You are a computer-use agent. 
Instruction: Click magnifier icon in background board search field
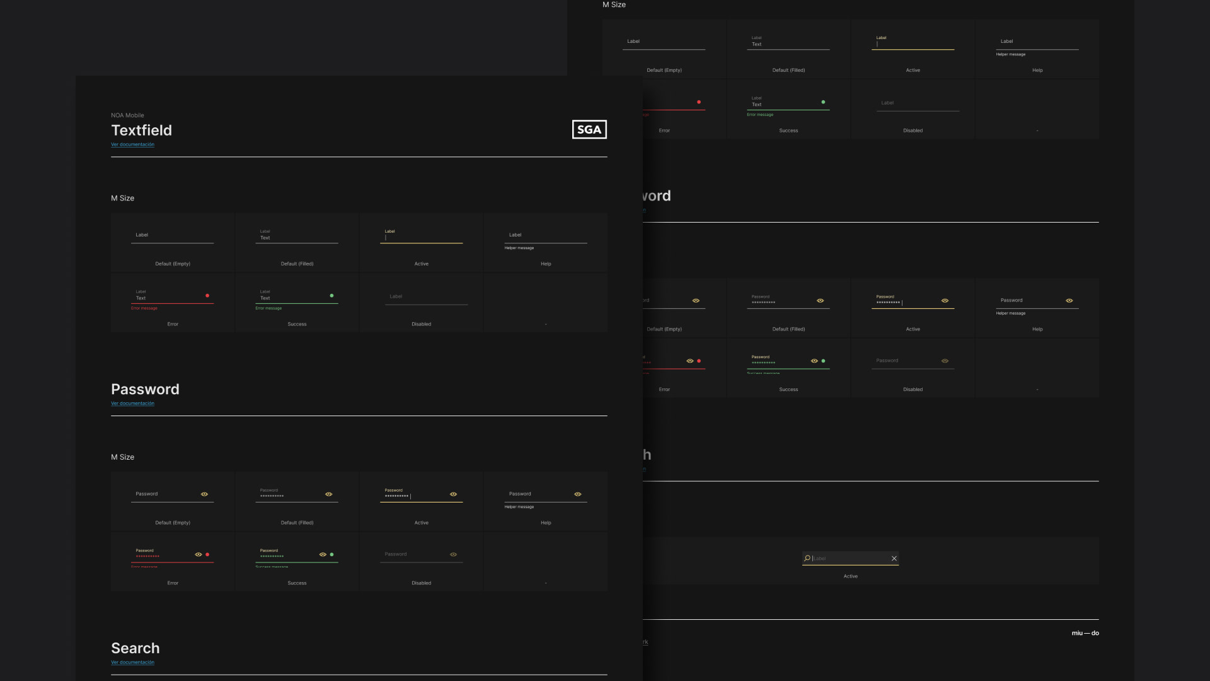[x=807, y=558]
